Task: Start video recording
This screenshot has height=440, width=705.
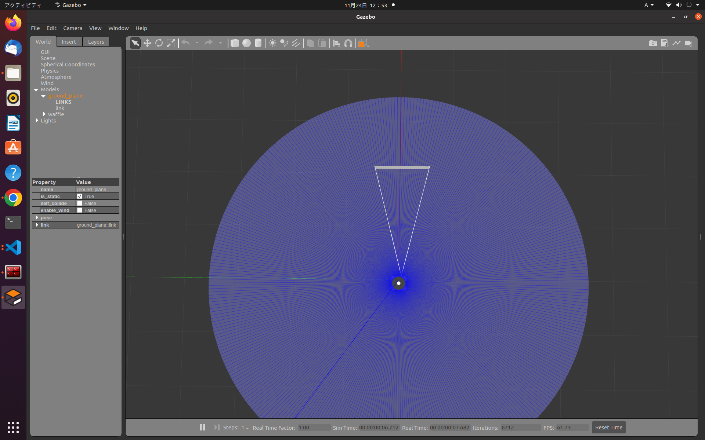Action: 688,43
